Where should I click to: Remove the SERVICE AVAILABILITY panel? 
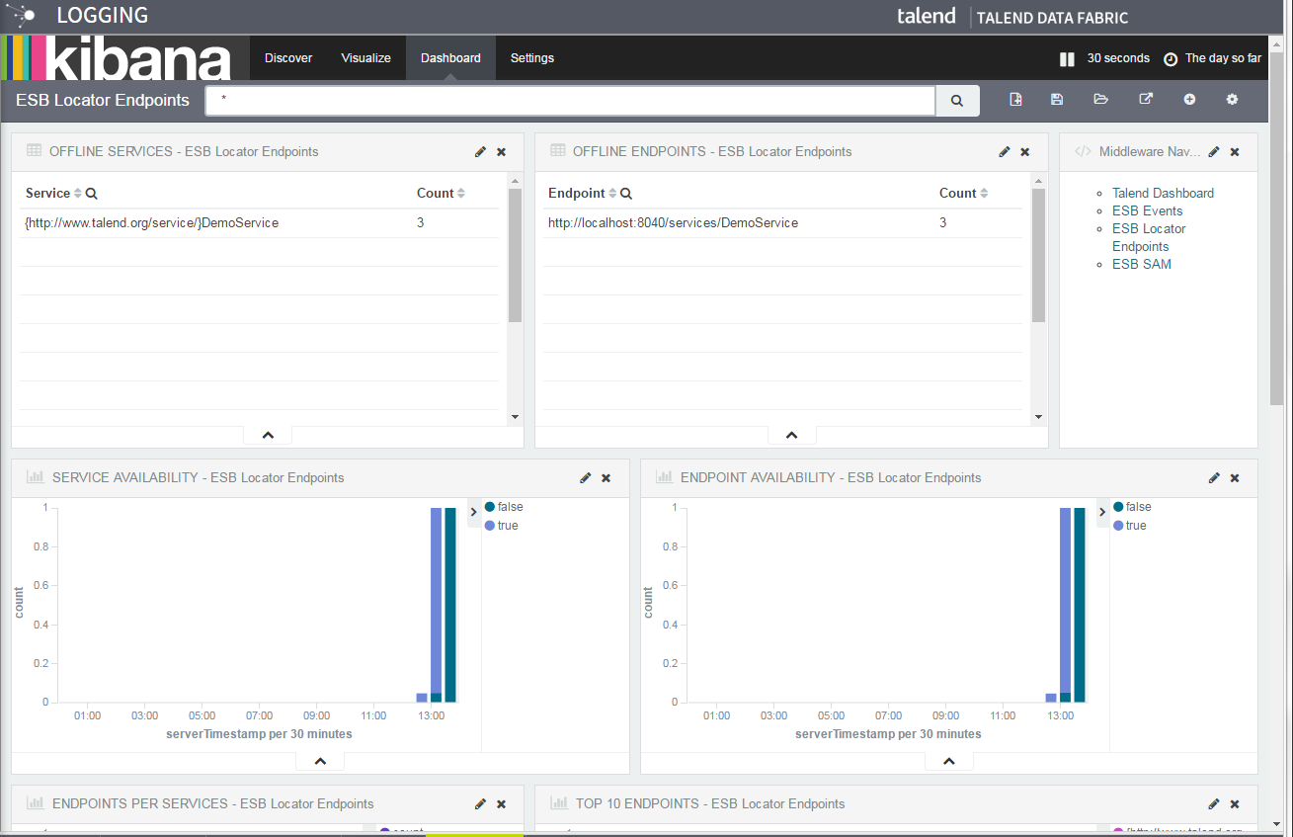pyautogui.click(x=606, y=478)
